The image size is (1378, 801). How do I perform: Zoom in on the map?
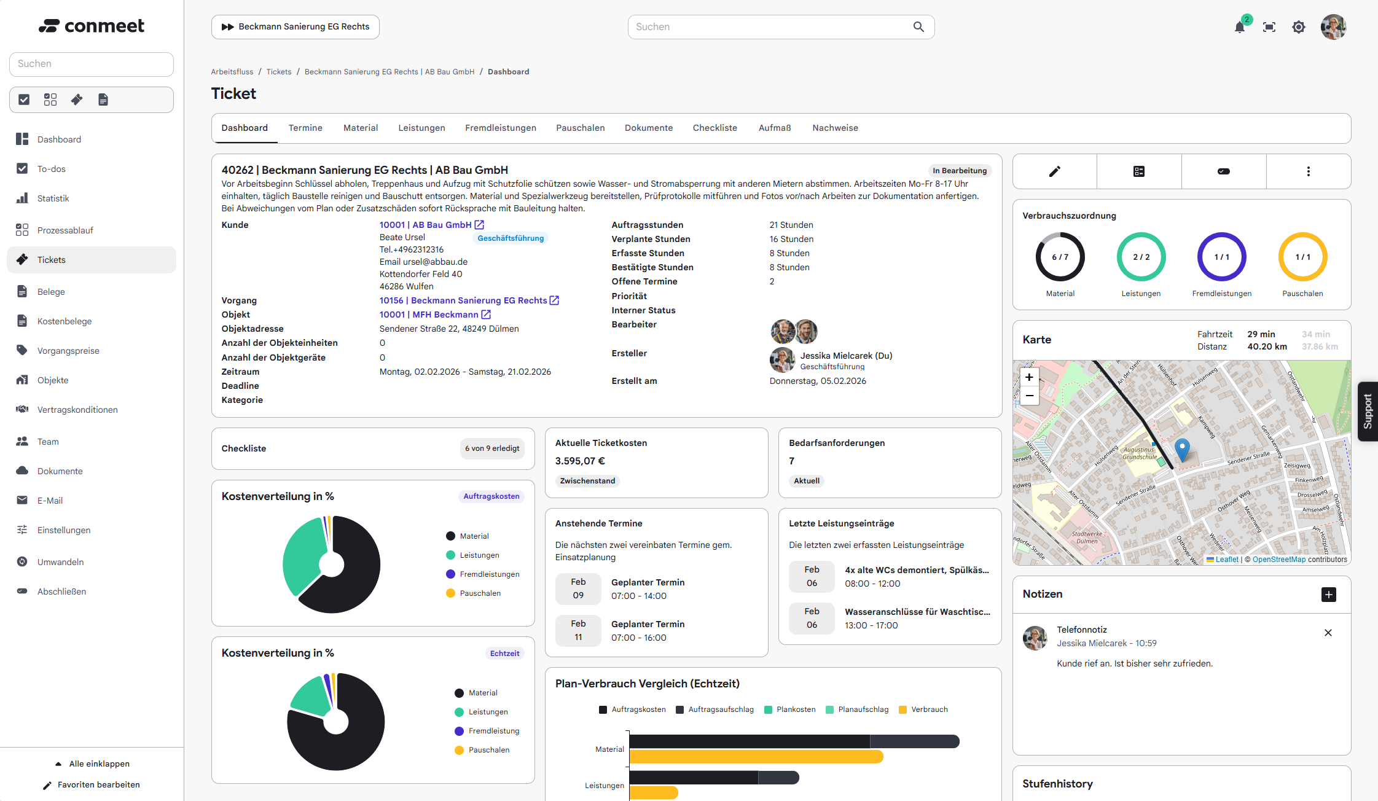point(1029,377)
